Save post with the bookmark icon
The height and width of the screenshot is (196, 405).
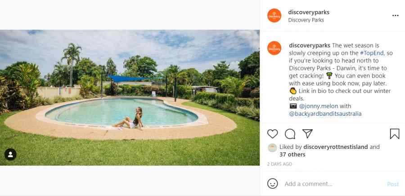pyautogui.click(x=395, y=134)
